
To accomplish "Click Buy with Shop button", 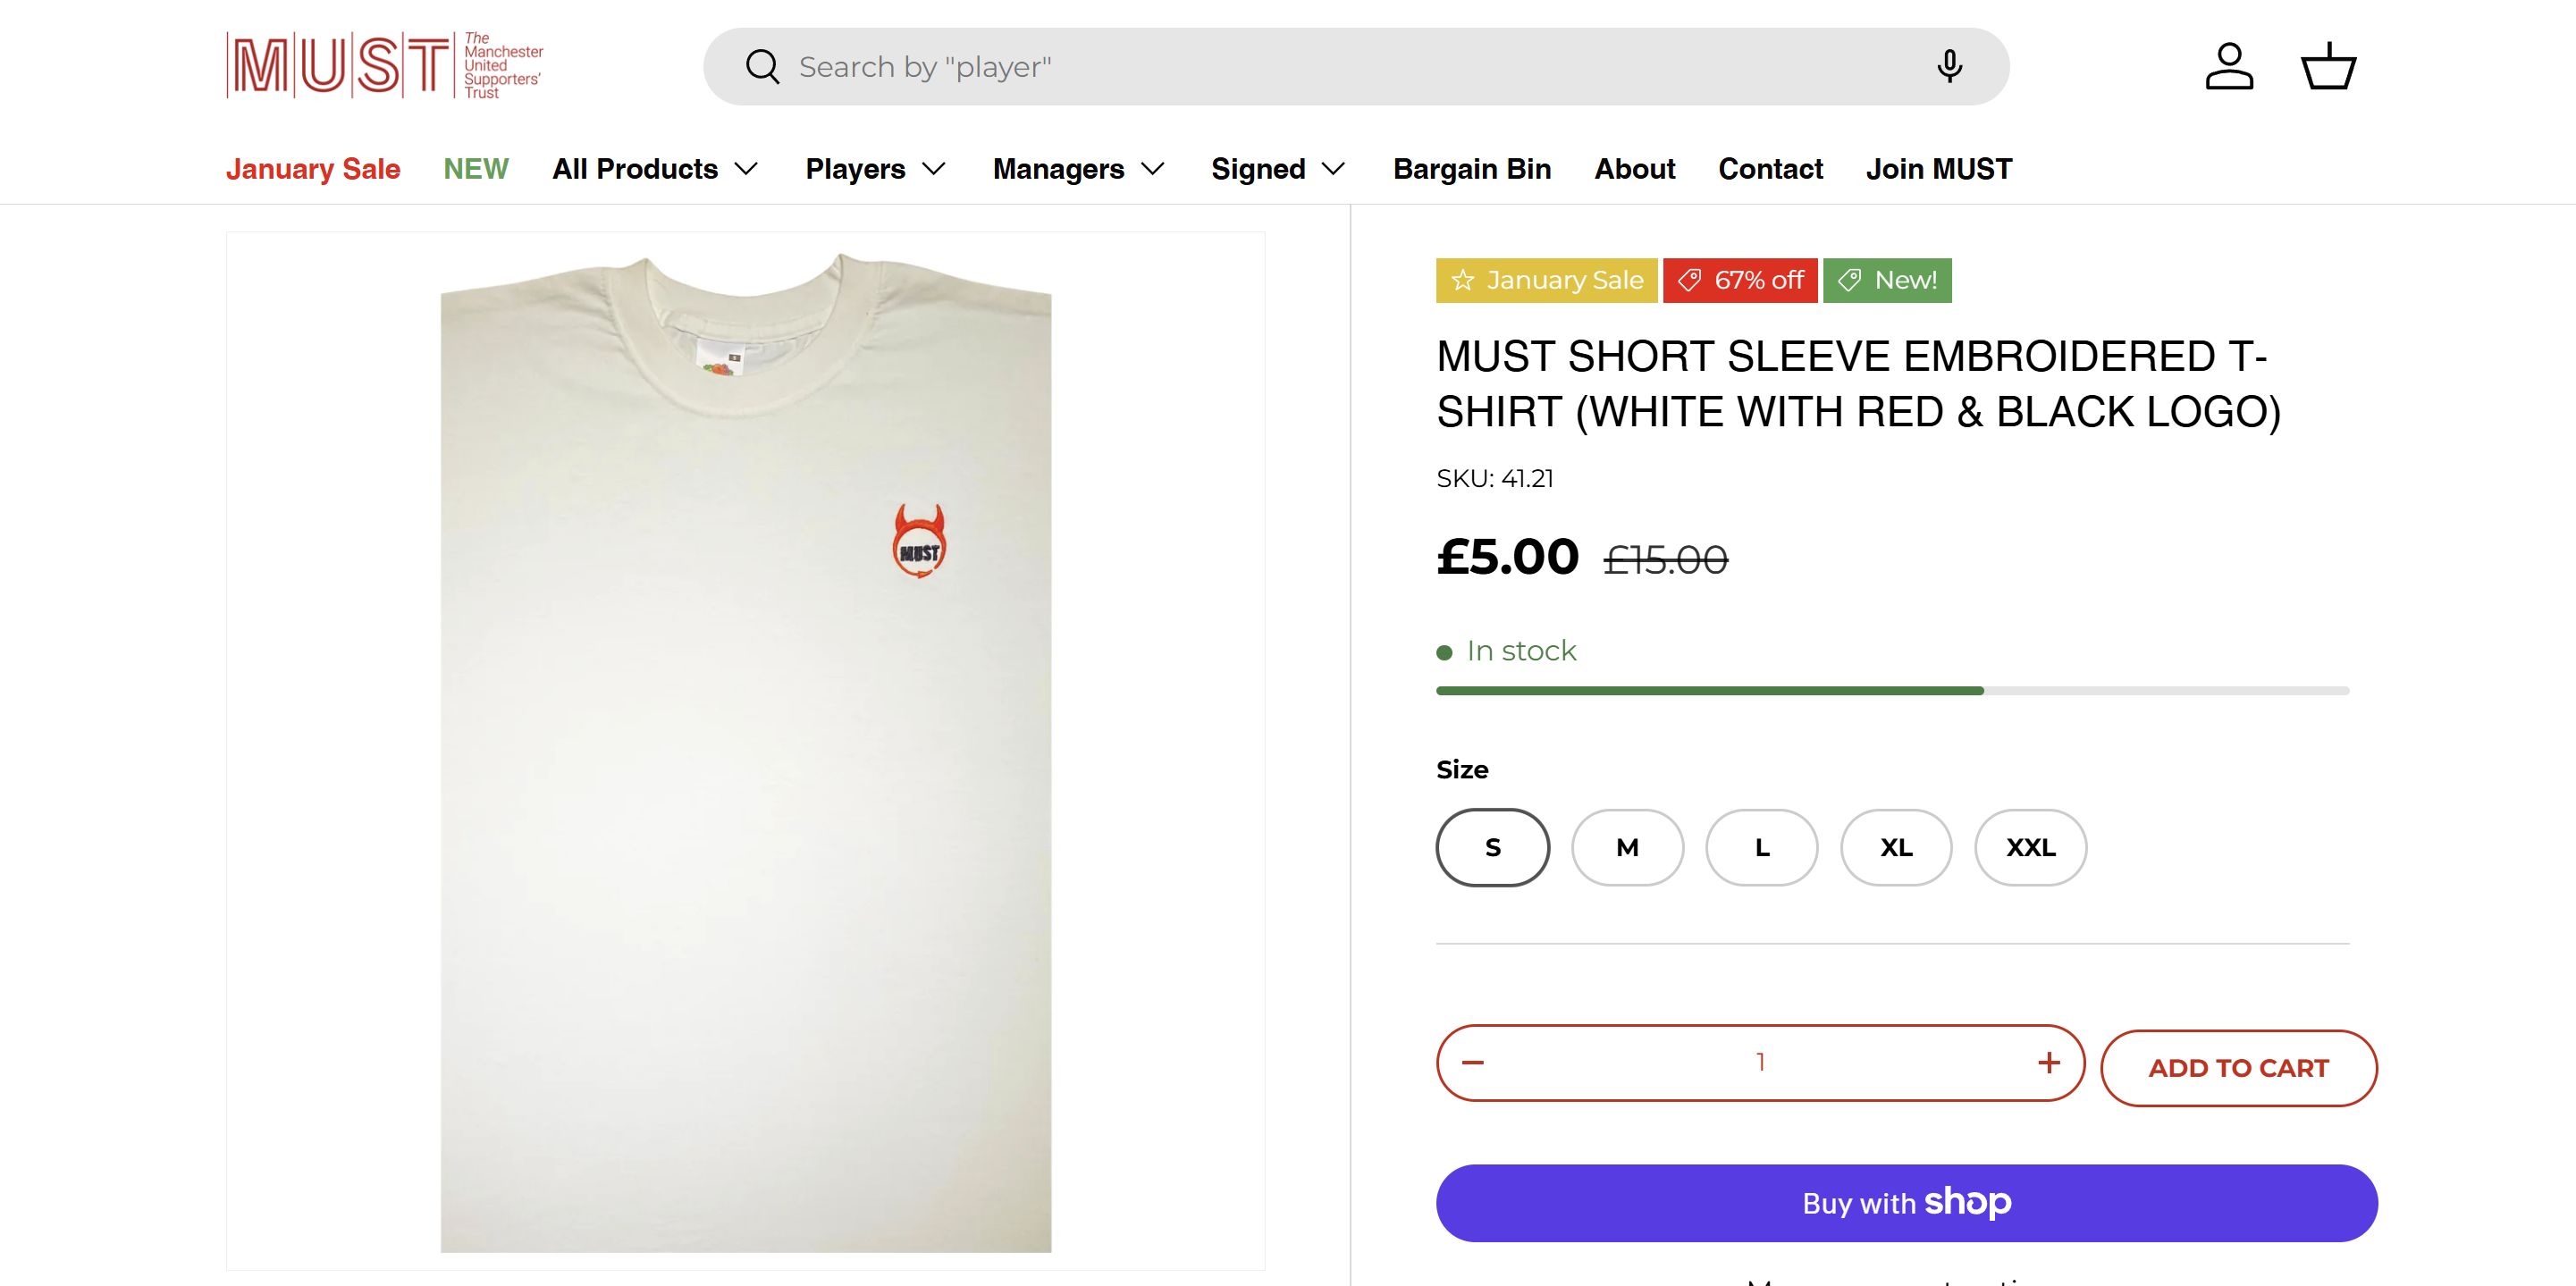I will tap(1906, 1203).
